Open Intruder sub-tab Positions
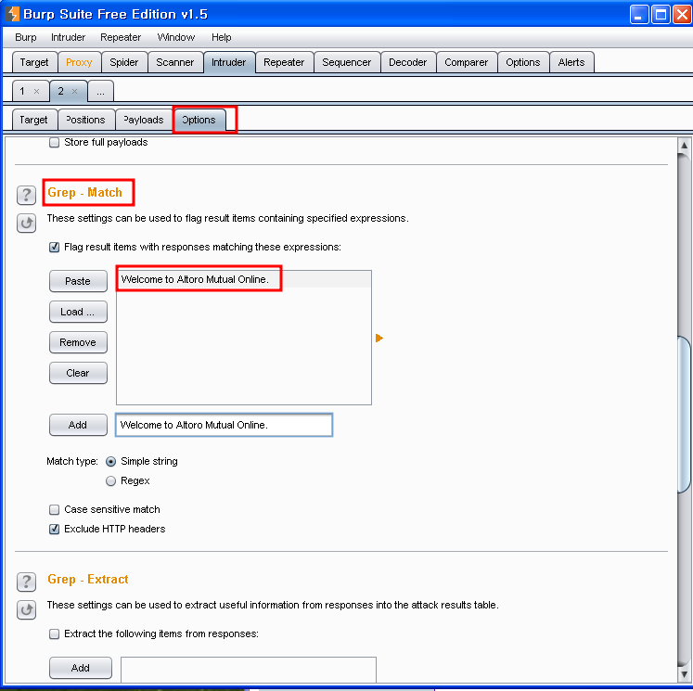693x691 pixels. [x=85, y=120]
